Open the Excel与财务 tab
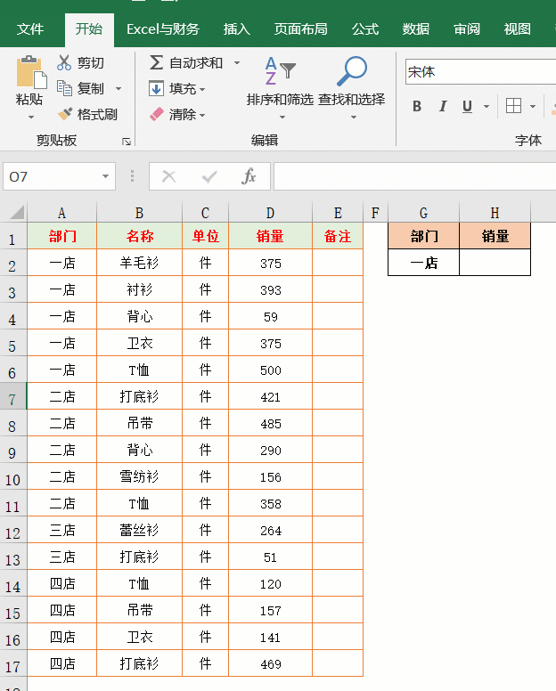 coord(163,29)
